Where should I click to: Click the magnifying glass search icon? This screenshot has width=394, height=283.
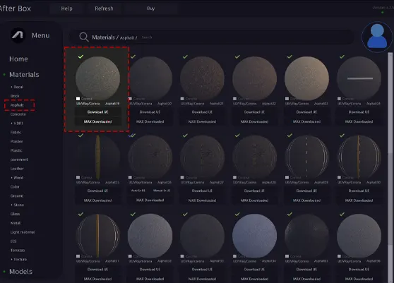point(84,37)
